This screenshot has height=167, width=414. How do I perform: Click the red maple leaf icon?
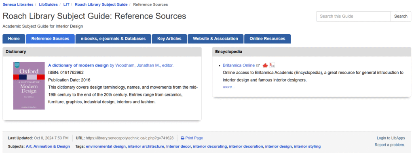265,65
